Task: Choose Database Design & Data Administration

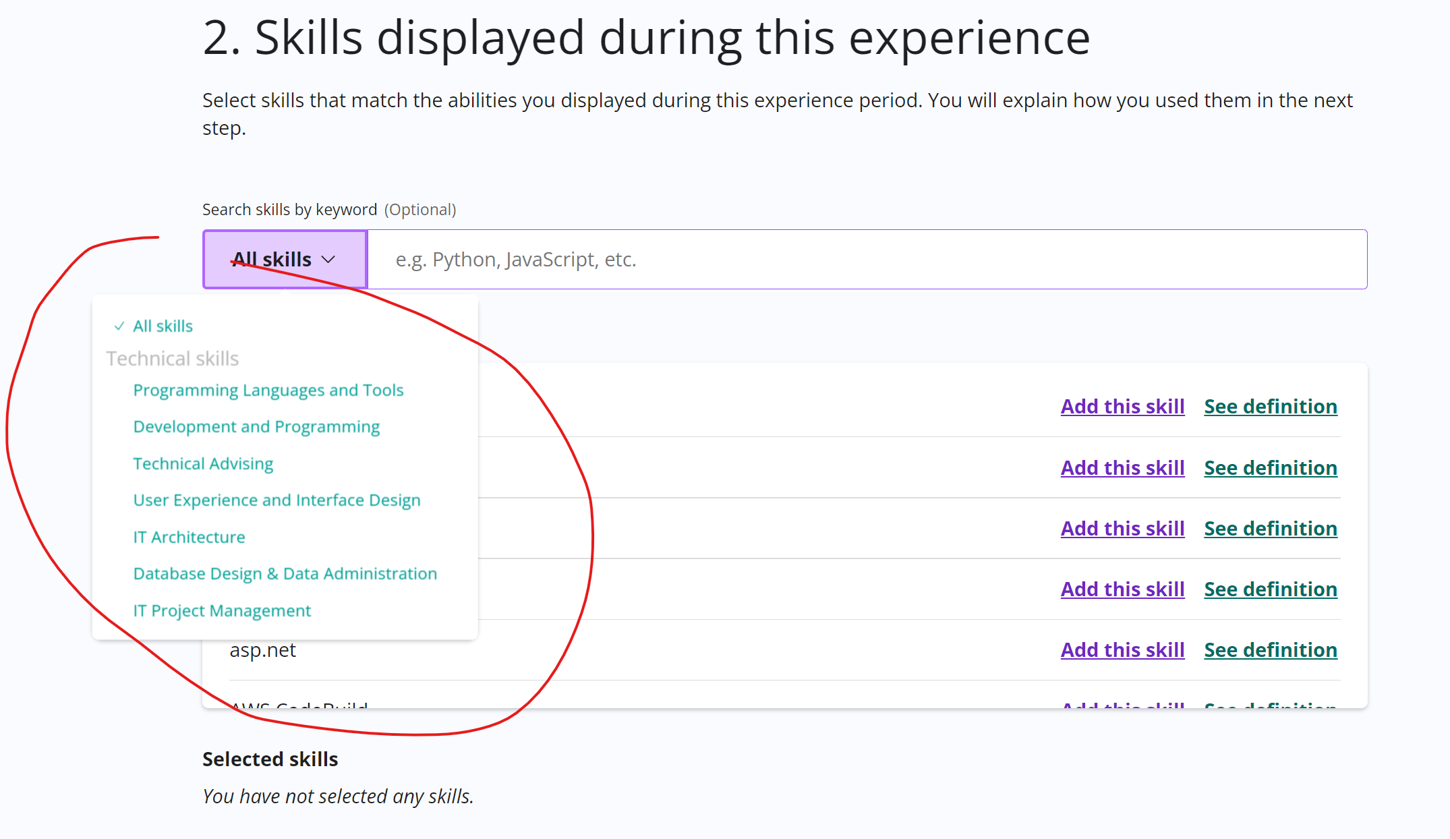Action: click(x=285, y=573)
